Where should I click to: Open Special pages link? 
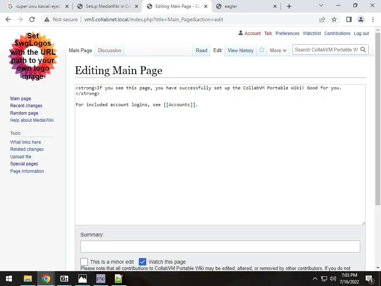pyautogui.click(x=24, y=164)
